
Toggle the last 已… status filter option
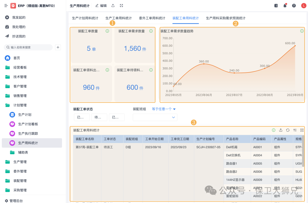point(117,117)
